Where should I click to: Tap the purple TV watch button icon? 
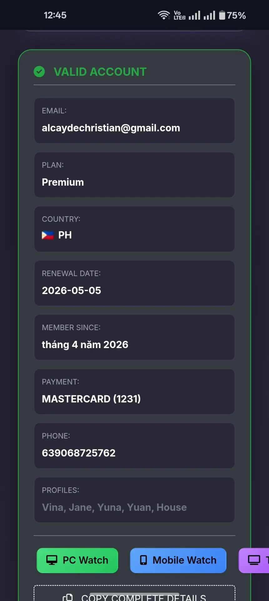click(x=254, y=560)
